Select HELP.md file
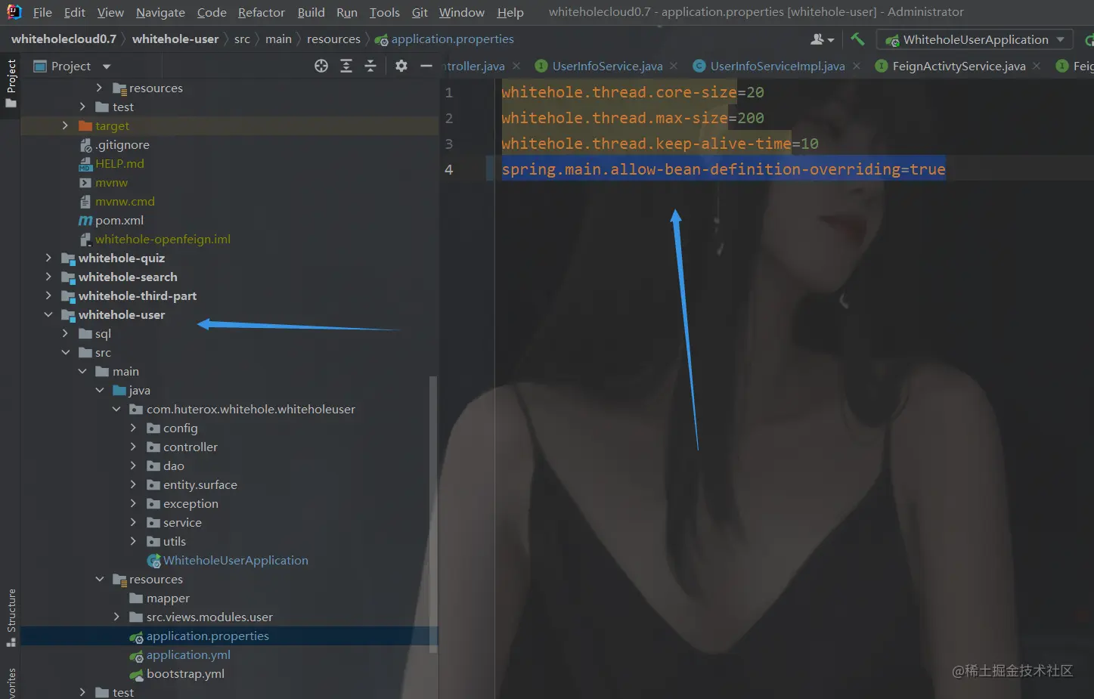Viewport: 1094px width, 699px height. [119, 163]
